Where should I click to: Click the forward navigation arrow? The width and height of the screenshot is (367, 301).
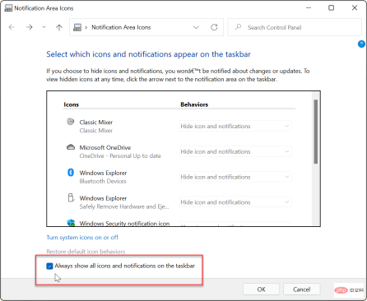30,27
